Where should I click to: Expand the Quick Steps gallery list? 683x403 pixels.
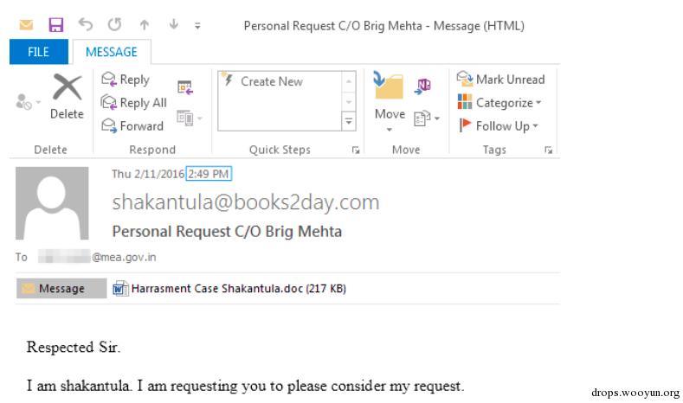350,122
